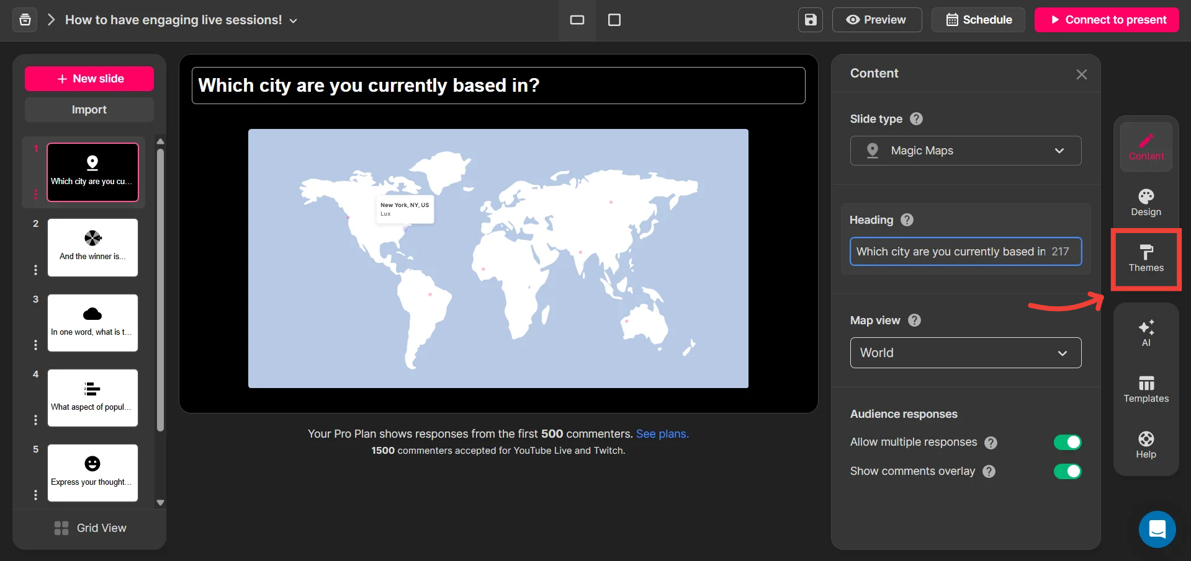This screenshot has width=1191, height=561.
Task: Click the Heading text input field
Action: coord(950,252)
